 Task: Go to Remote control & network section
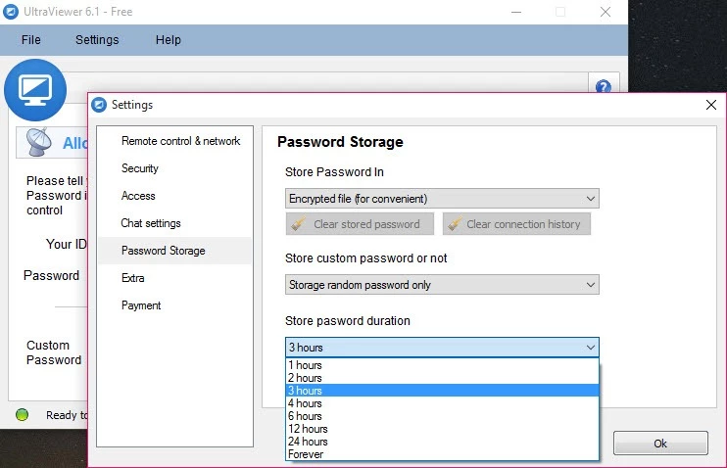180,141
